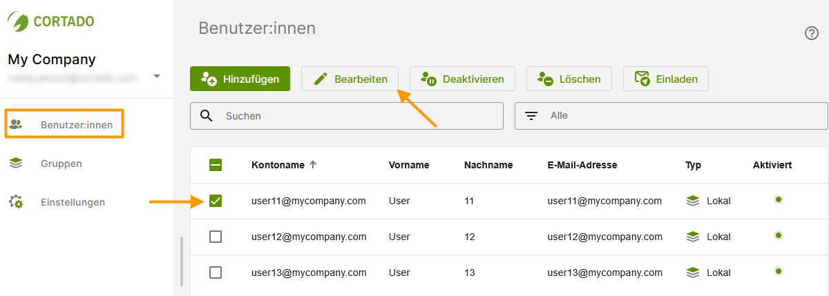
Task: Click the type layers icon for user11
Action: pos(693,201)
